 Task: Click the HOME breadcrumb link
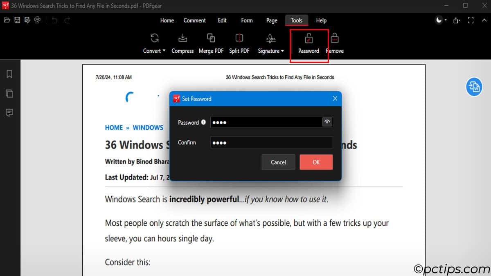(x=114, y=128)
